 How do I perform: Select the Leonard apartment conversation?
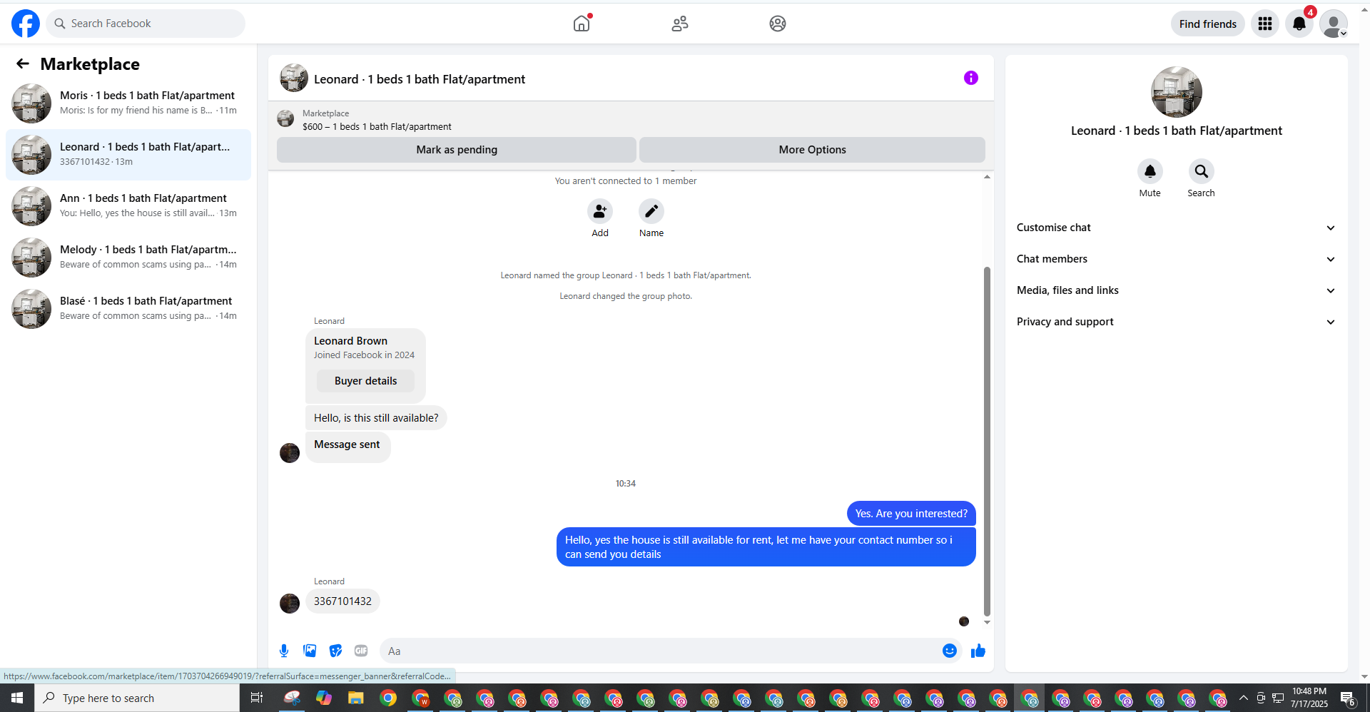coord(128,155)
